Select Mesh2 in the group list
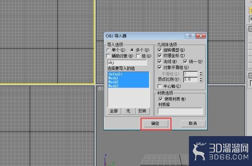 pos(128,82)
